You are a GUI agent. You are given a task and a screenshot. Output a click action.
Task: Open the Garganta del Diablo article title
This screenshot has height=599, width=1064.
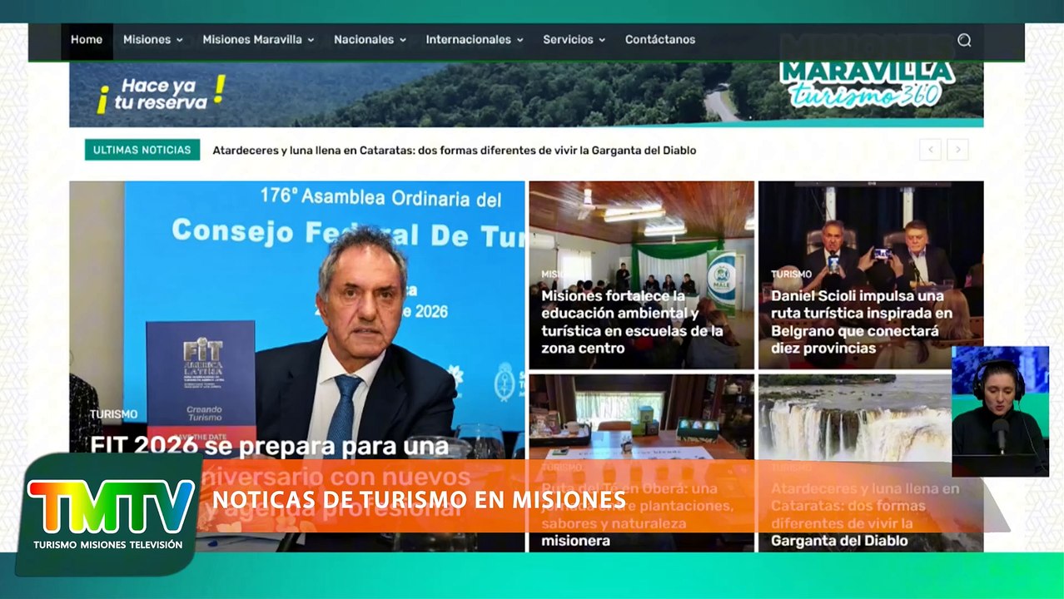pos(866,514)
